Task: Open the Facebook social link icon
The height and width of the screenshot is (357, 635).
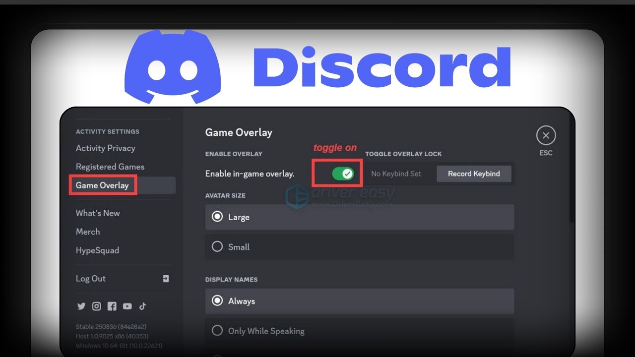Action: tap(112, 306)
